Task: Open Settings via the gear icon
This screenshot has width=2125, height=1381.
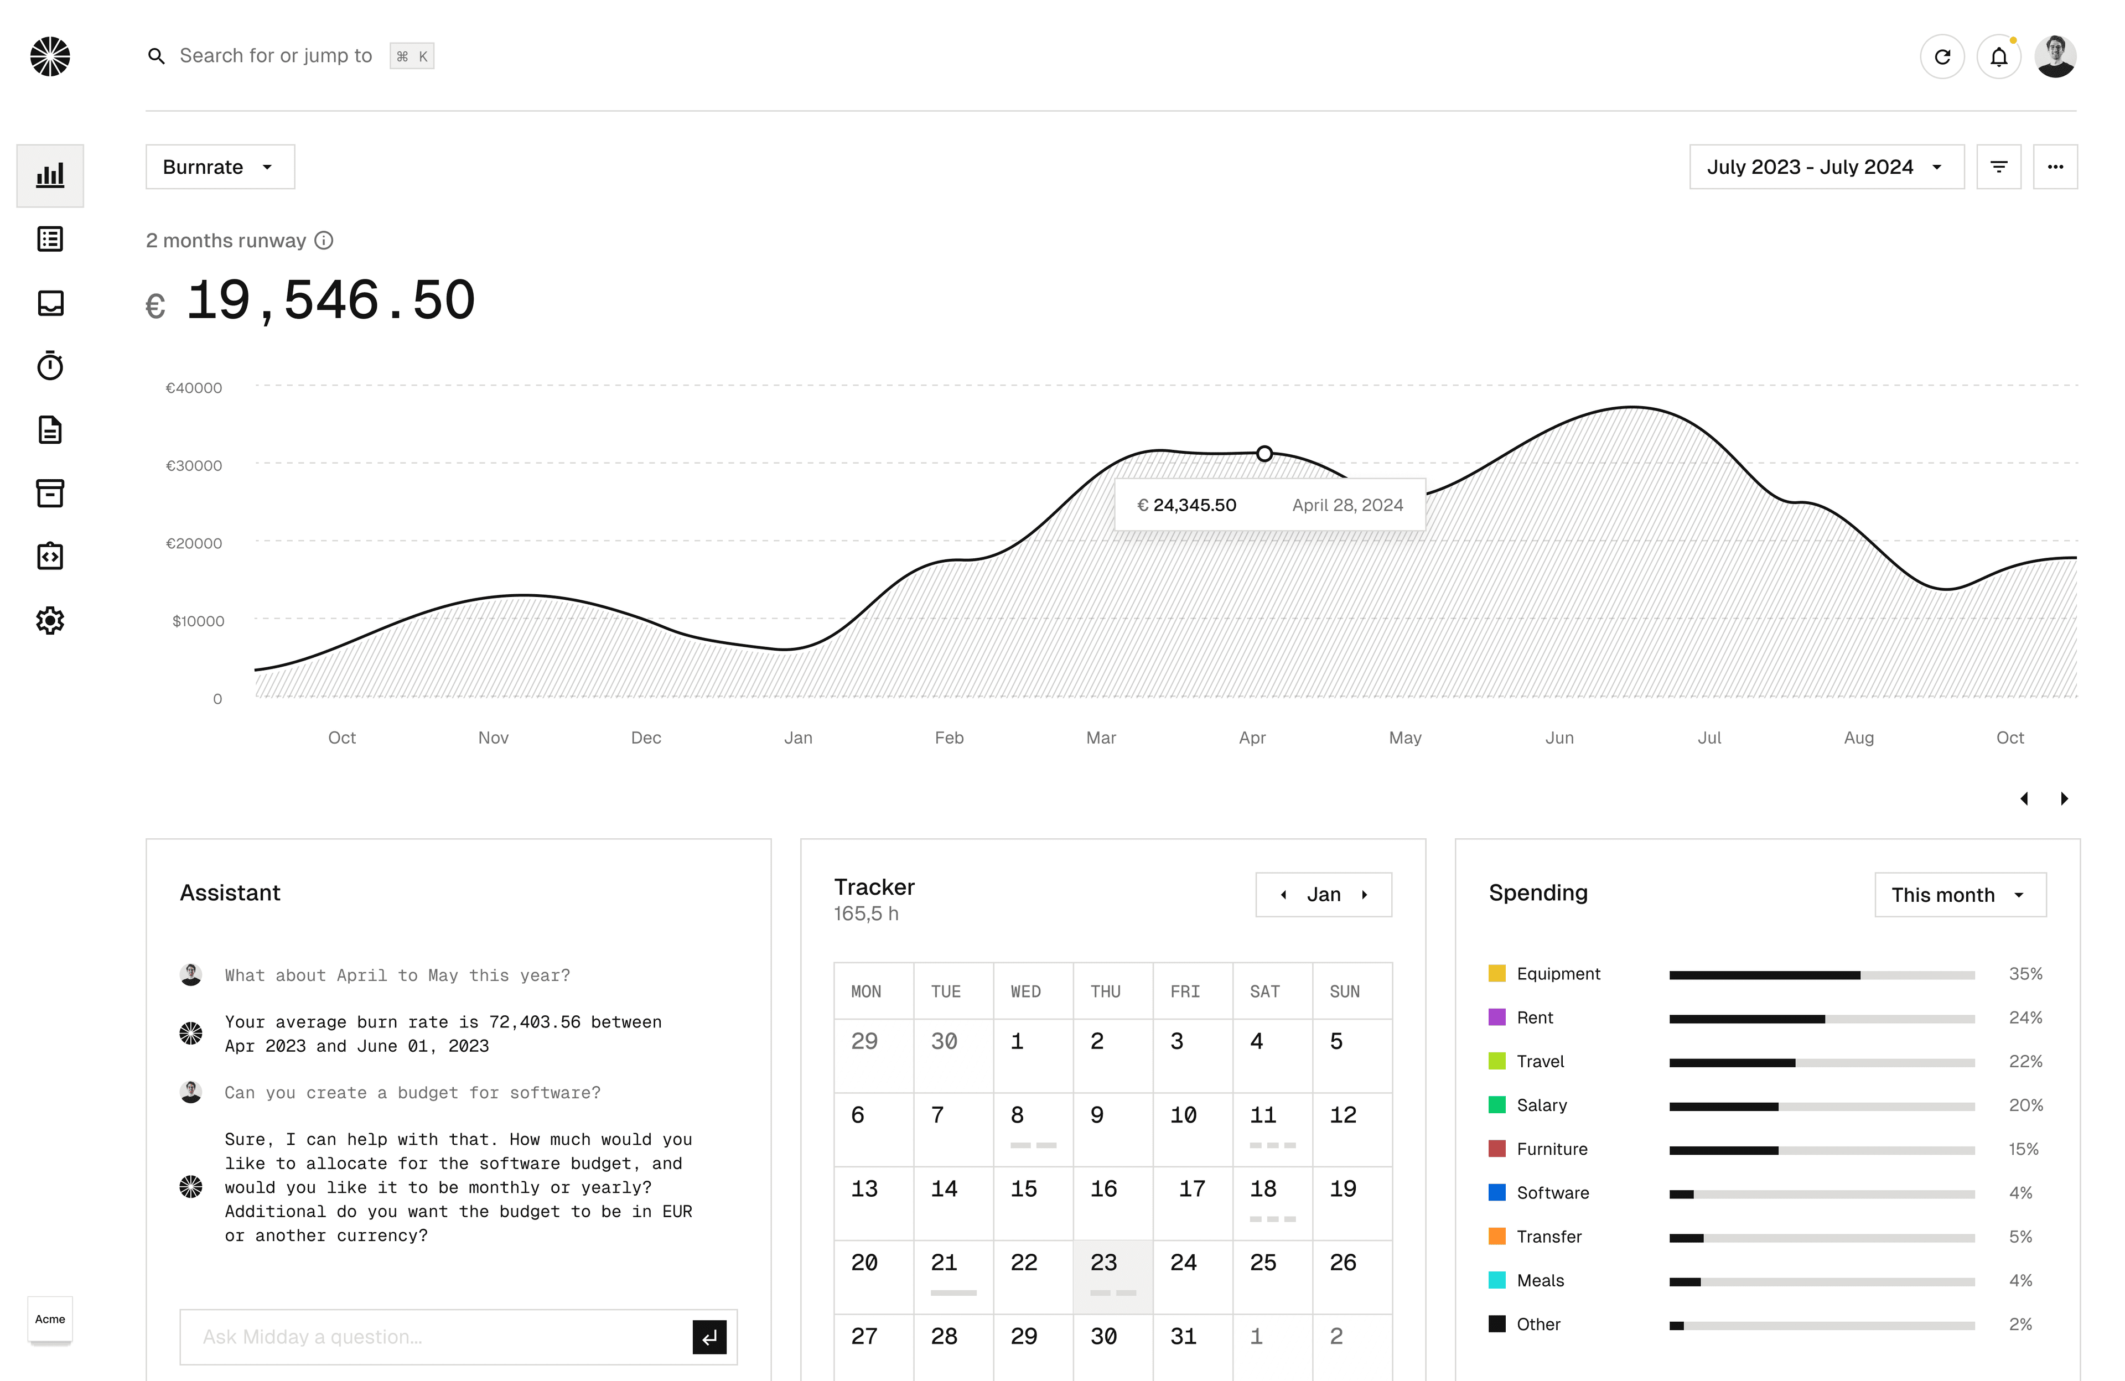Action: (50, 620)
